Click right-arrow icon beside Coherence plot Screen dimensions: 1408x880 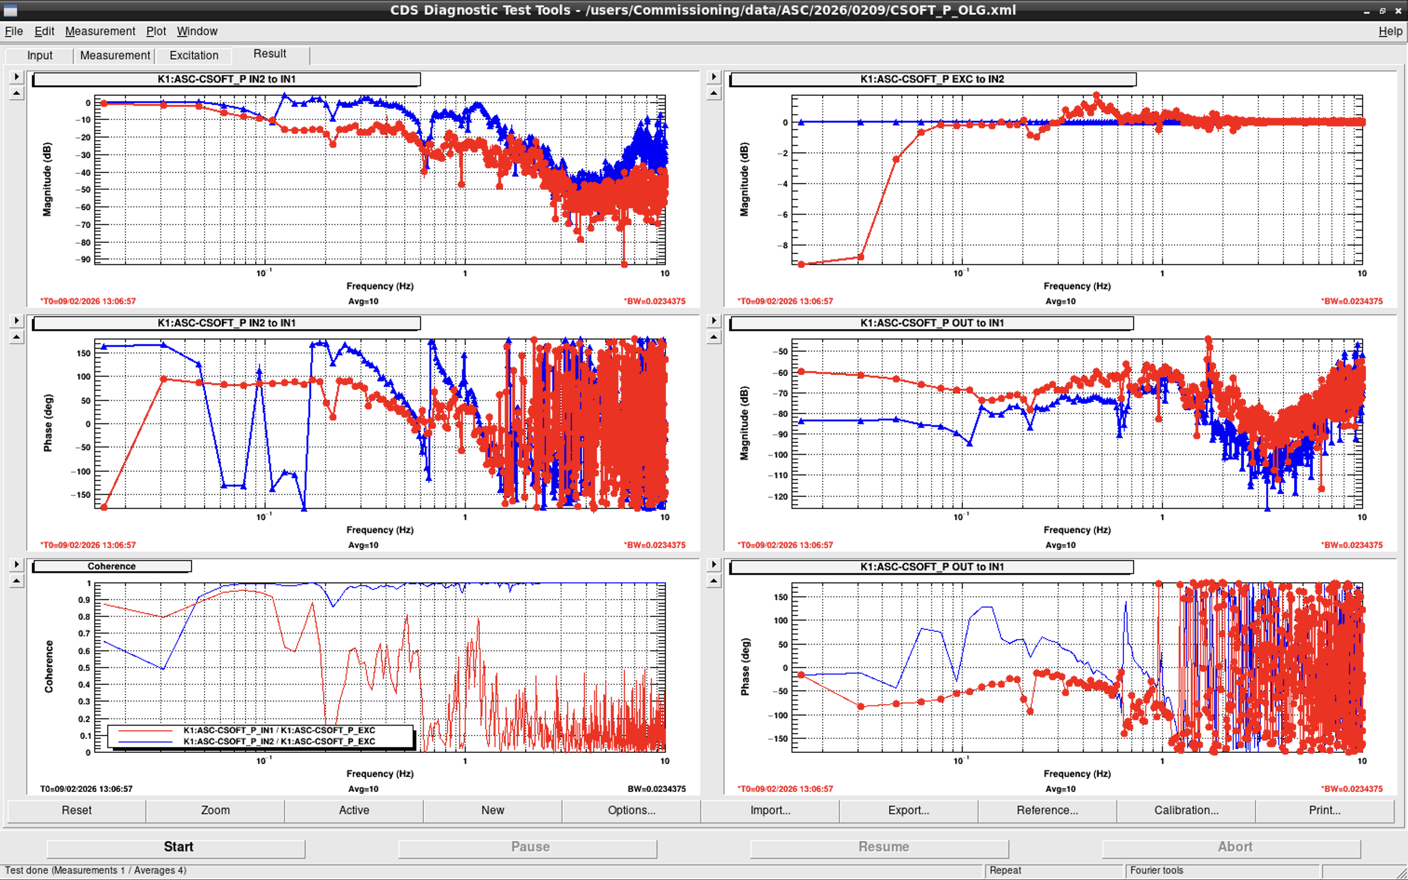coord(16,564)
